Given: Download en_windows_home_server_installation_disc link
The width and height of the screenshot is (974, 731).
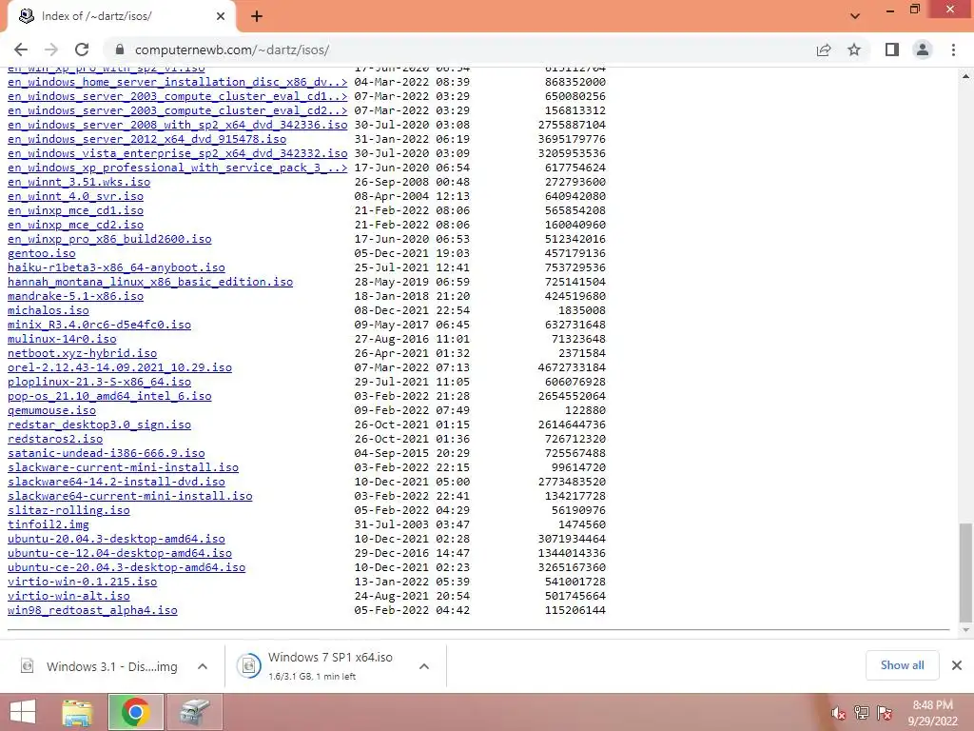Looking at the screenshot, I should 178,82.
